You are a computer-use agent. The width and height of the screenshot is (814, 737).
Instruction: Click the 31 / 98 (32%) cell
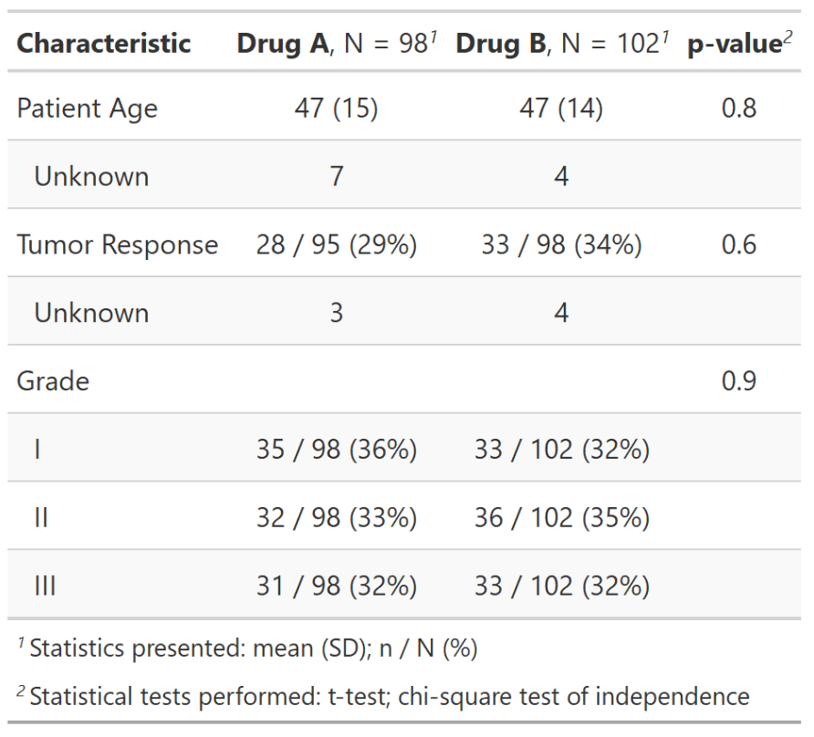click(336, 585)
